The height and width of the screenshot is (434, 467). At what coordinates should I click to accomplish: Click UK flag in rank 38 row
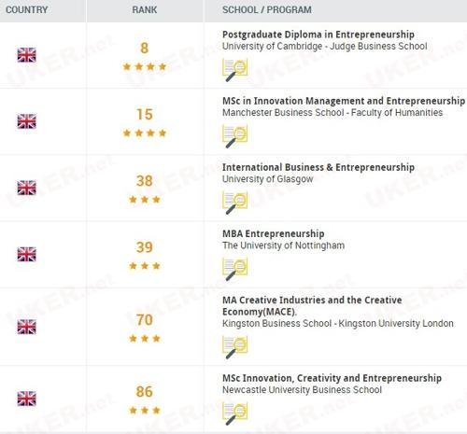[27, 188]
